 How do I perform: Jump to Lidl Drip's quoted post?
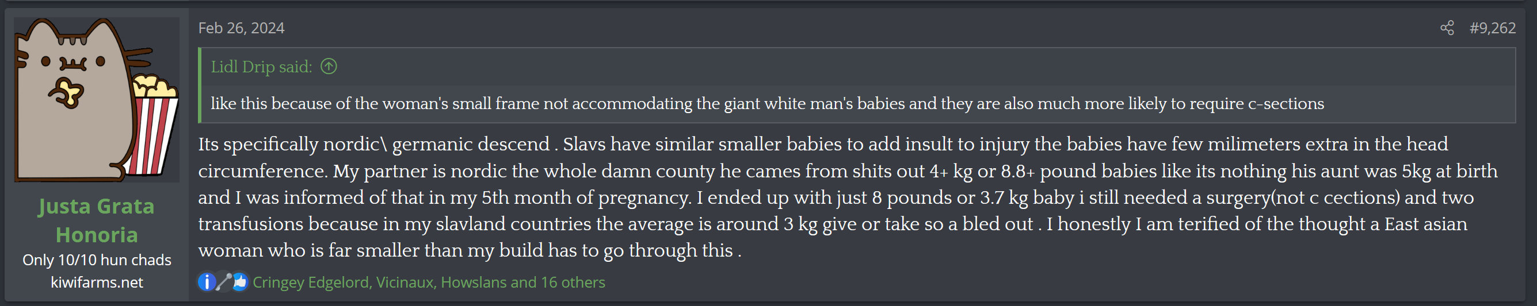point(261,67)
